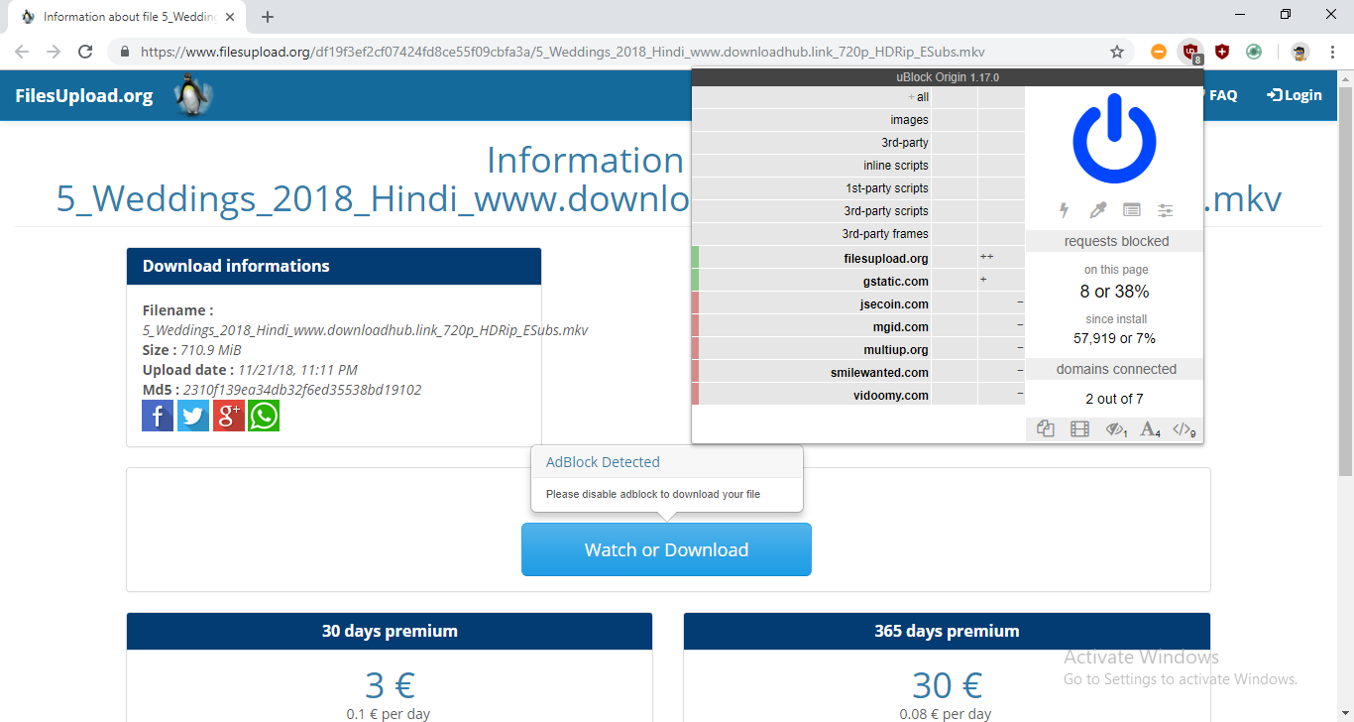Open uBlock dashboard sliders icon
Screen dimensions: 1354x722
pos(1166,210)
